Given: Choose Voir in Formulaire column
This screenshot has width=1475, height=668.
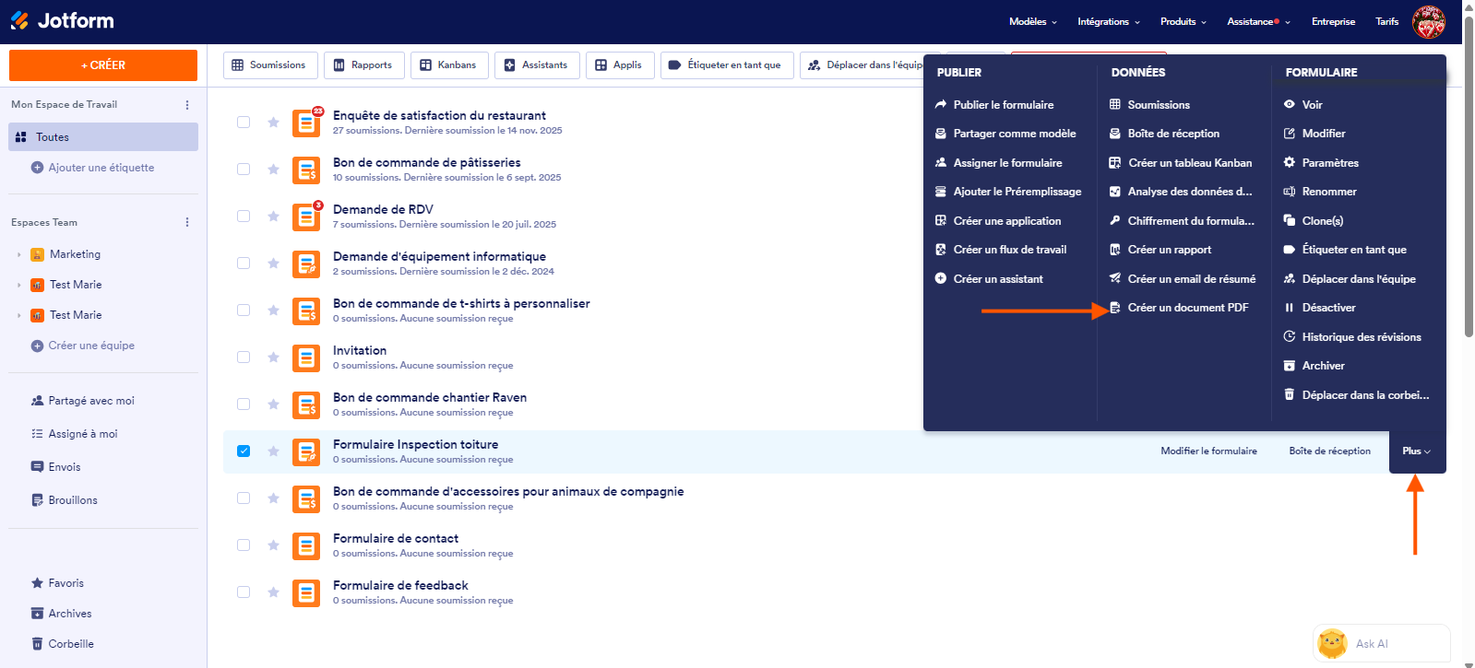Looking at the screenshot, I should pyautogui.click(x=1303, y=105).
